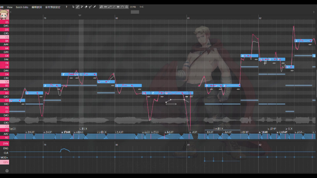Select the GEN expression
The width and height of the screenshot is (317, 178).
[4, 162]
